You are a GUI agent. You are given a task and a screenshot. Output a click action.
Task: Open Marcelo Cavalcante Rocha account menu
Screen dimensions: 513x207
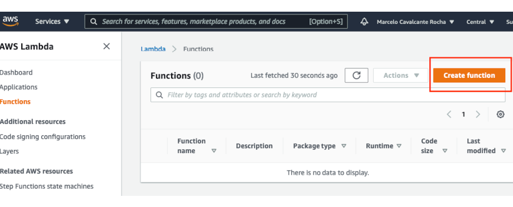tap(415, 22)
